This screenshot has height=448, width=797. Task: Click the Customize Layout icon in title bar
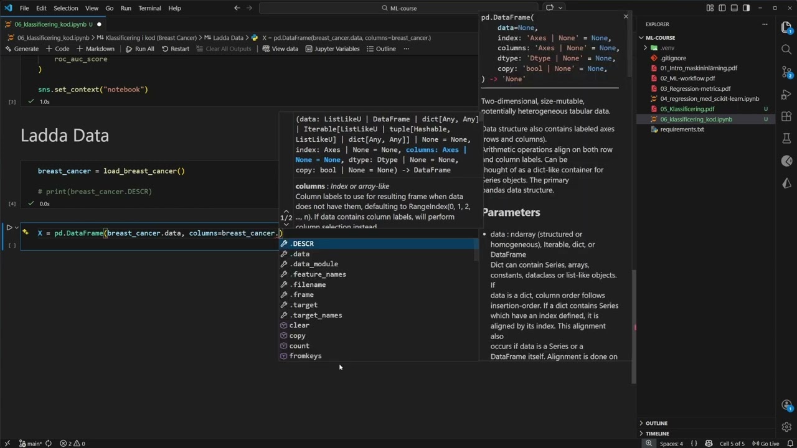click(710, 8)
